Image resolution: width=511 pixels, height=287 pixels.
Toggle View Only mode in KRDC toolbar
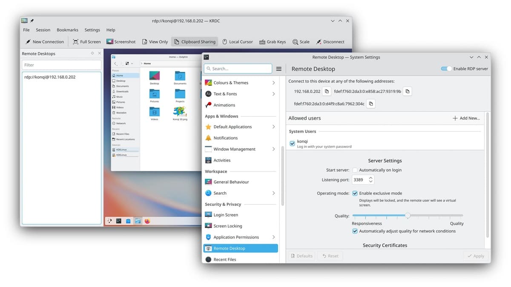pyautogui.click(x=154, y=42)
